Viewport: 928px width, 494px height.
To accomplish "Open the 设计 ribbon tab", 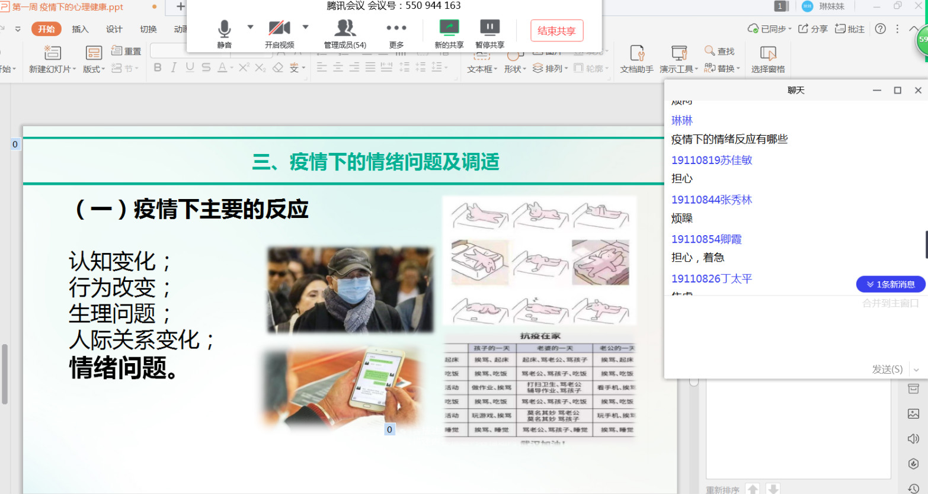I will (114, 29).
